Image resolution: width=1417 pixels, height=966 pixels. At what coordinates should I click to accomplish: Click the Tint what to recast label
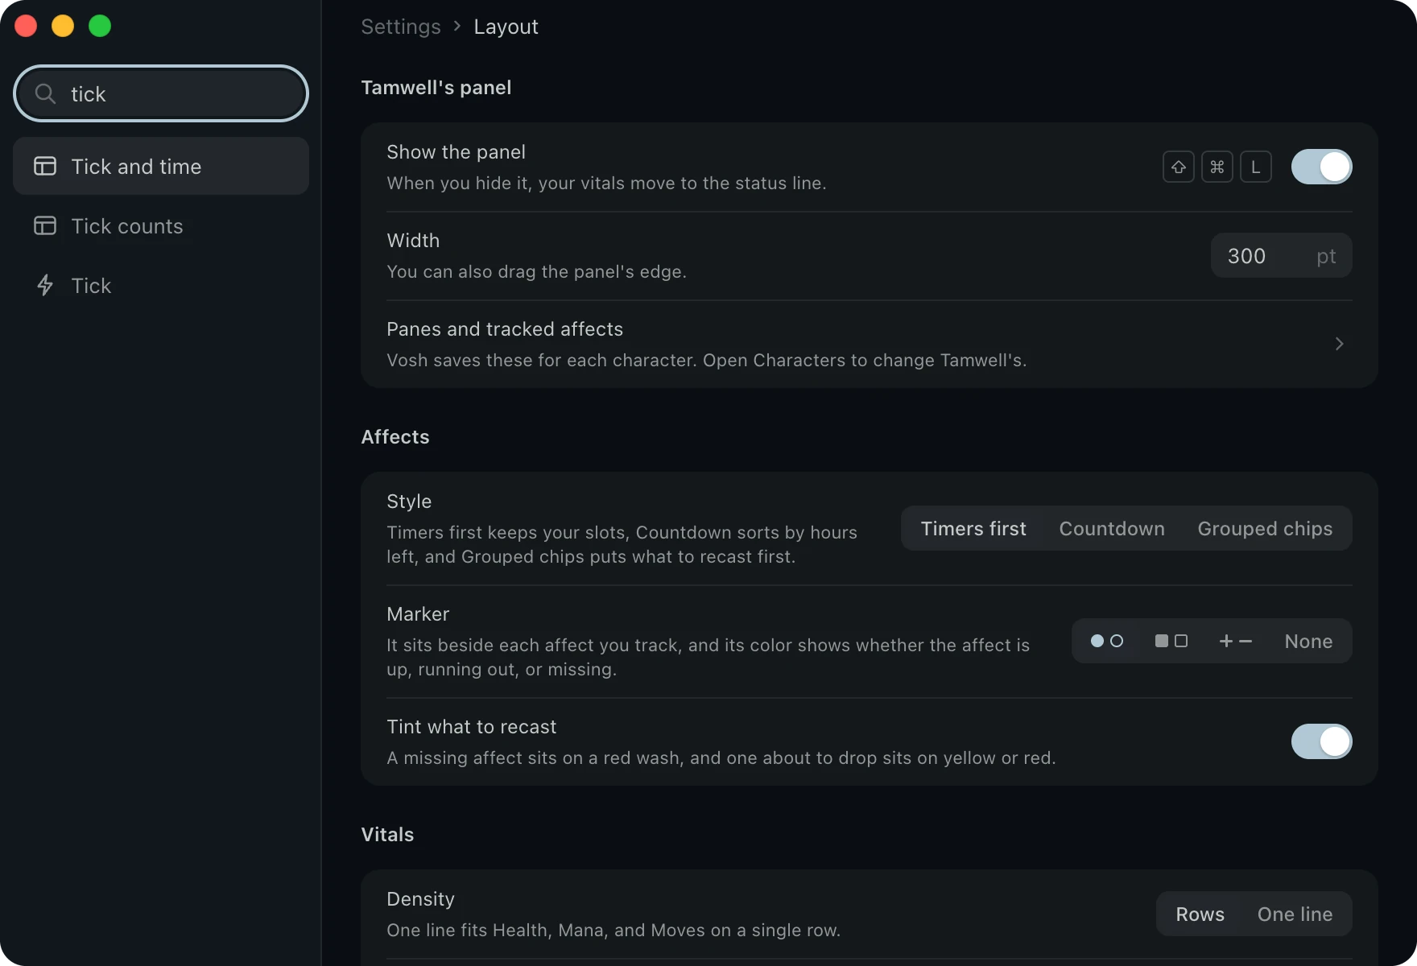point(471,727)
